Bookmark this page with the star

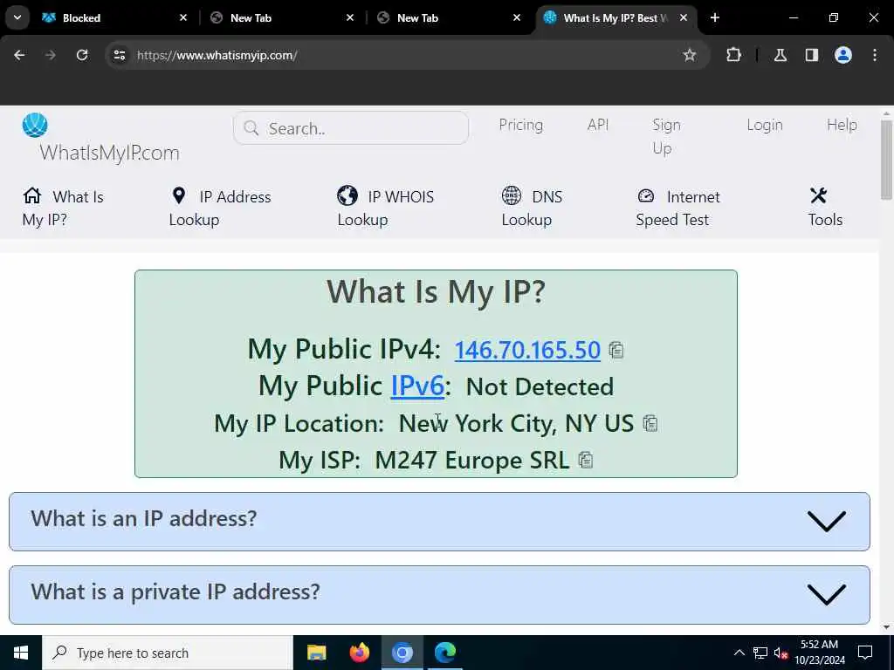(690, 55)
